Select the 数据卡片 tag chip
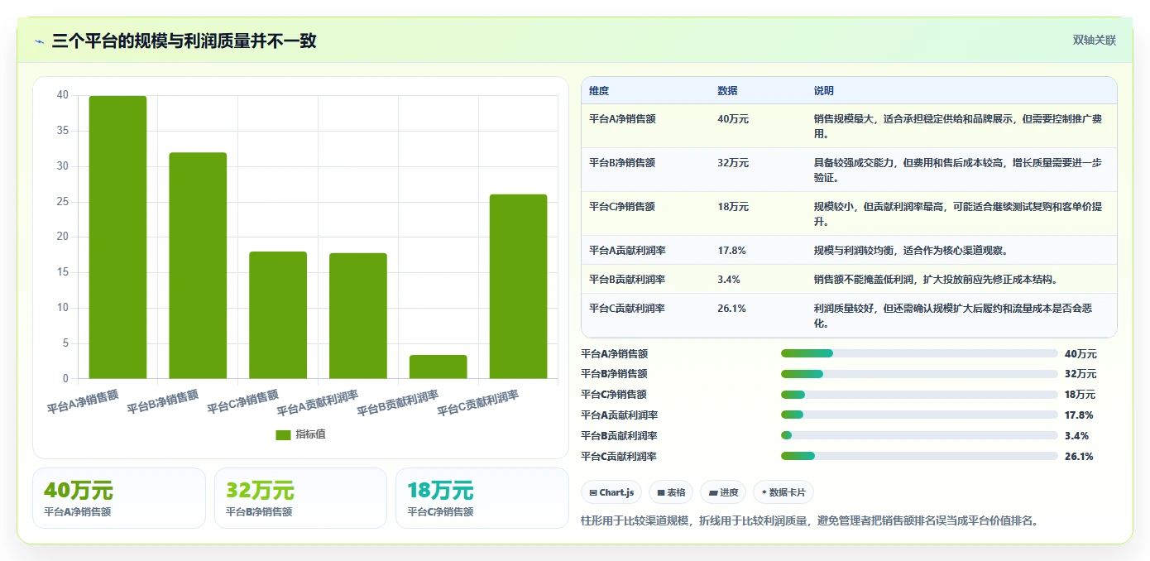Image resolution: width=1150 pixels, height=561 pixels. tap(783, 492)
